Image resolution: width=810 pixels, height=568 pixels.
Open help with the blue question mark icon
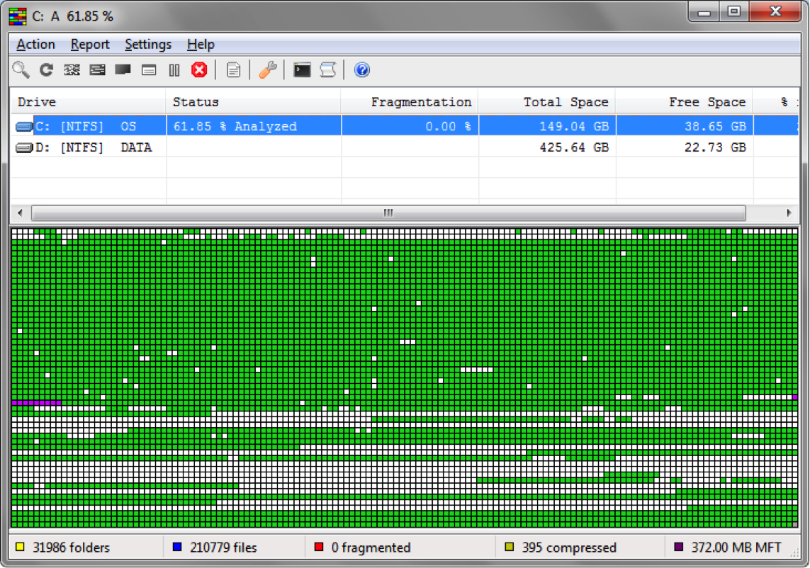[x=361, y=69]
